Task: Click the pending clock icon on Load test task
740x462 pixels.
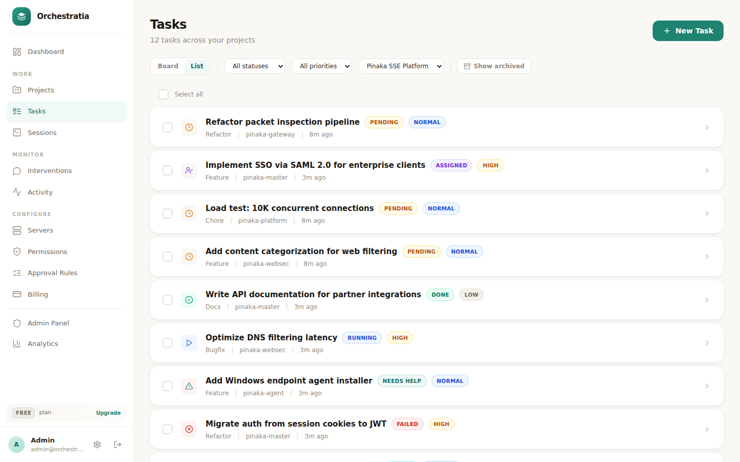Action: 189,214
